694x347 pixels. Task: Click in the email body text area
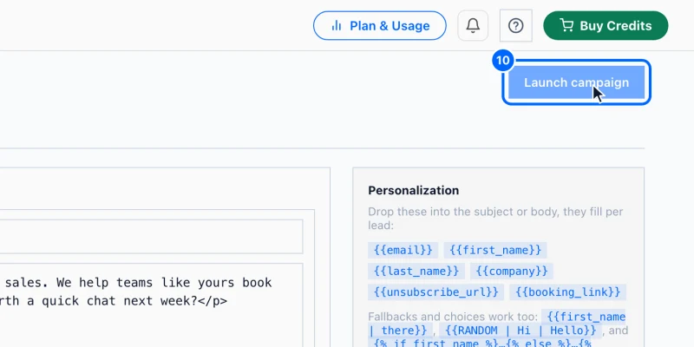point(151,305)
